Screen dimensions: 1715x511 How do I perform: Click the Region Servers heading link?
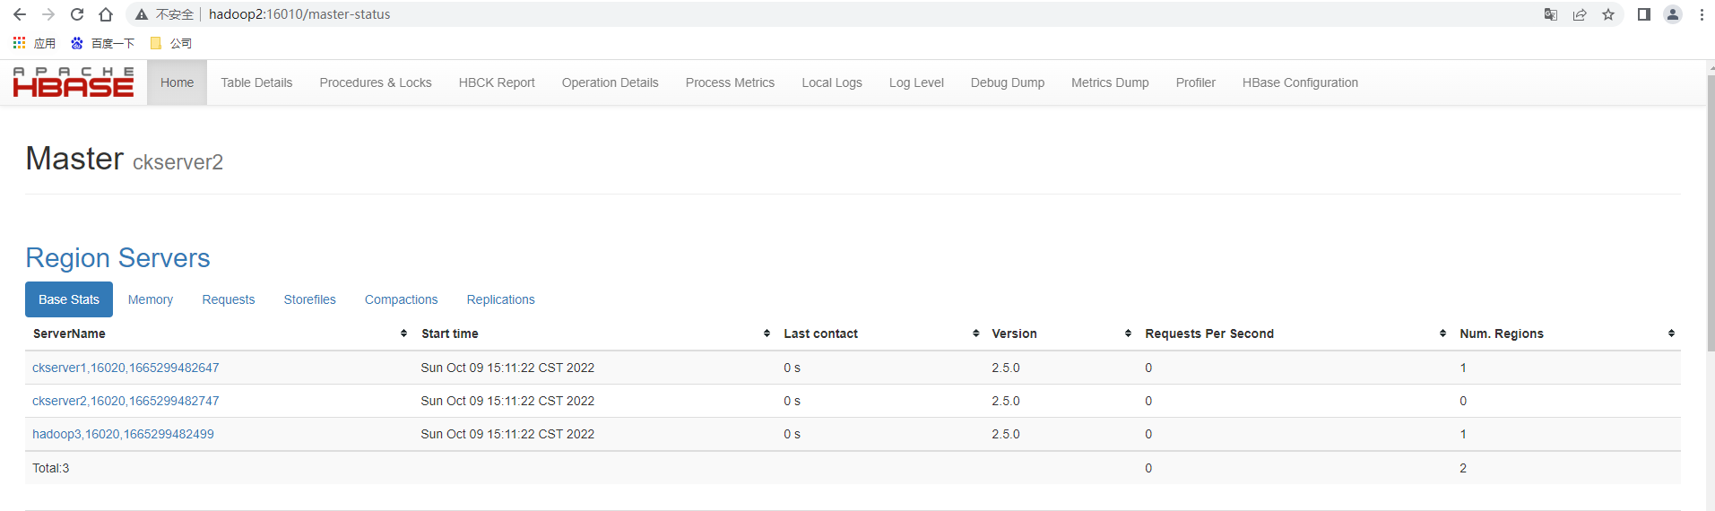click(x=117, y=258)
